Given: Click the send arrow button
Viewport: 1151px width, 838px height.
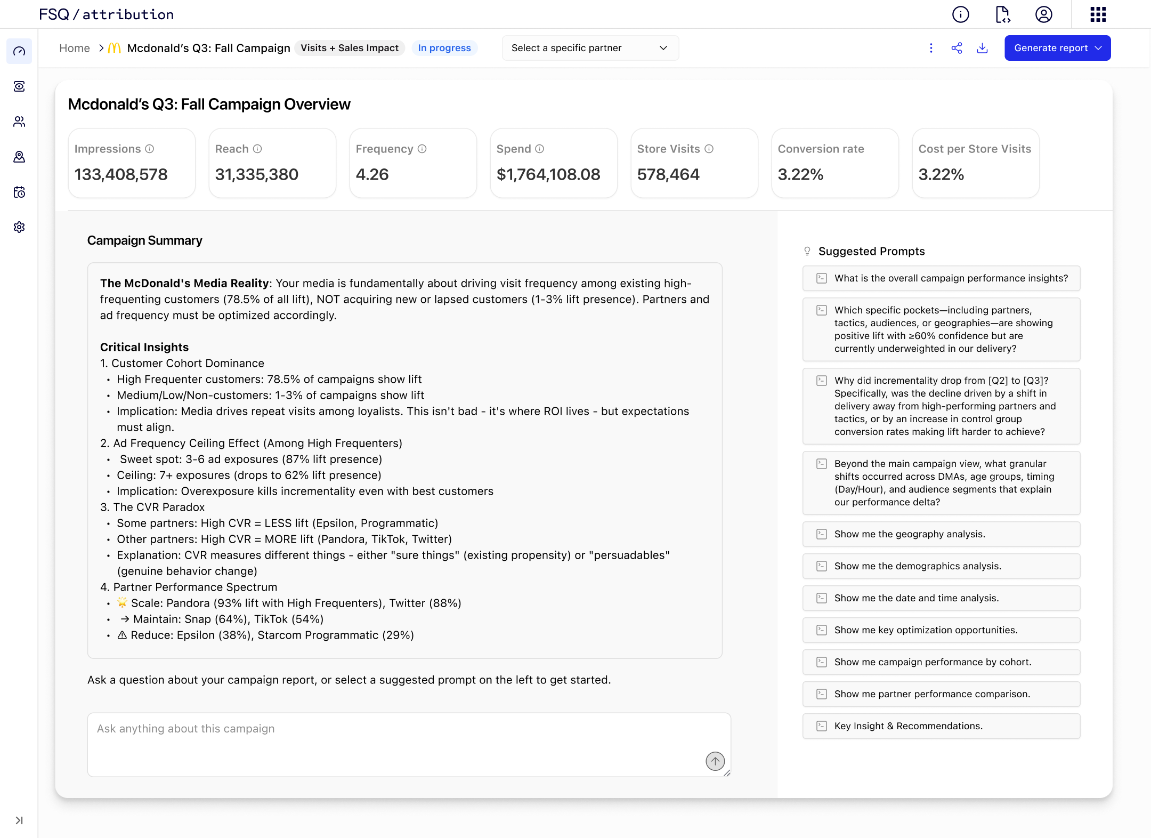Looking at the screenshot, I should point(715,761).
